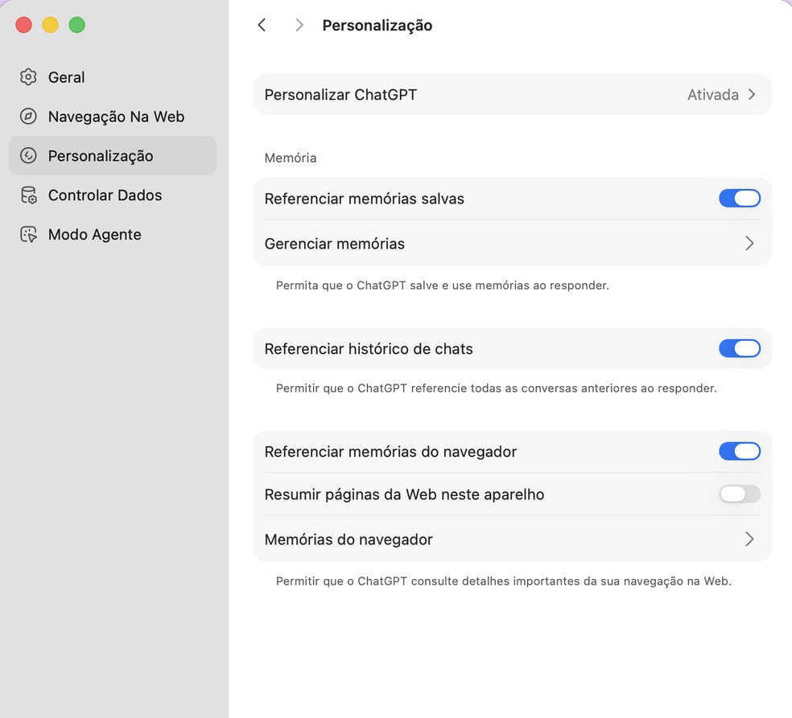
Task: Click the Modo Agente cursor icon
Action: tap(28, 235)
